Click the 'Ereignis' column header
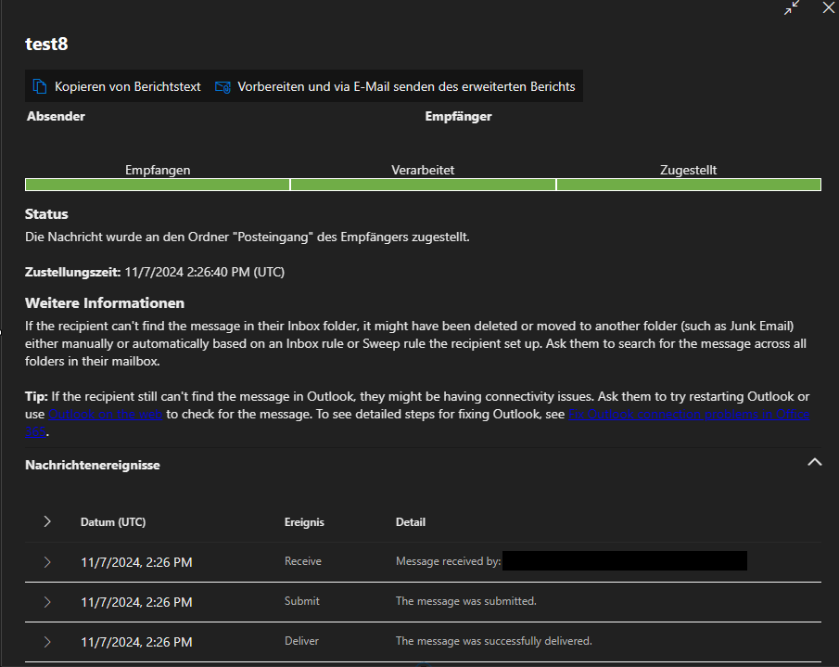Viewport: 839px width, 667px height. 304,522
